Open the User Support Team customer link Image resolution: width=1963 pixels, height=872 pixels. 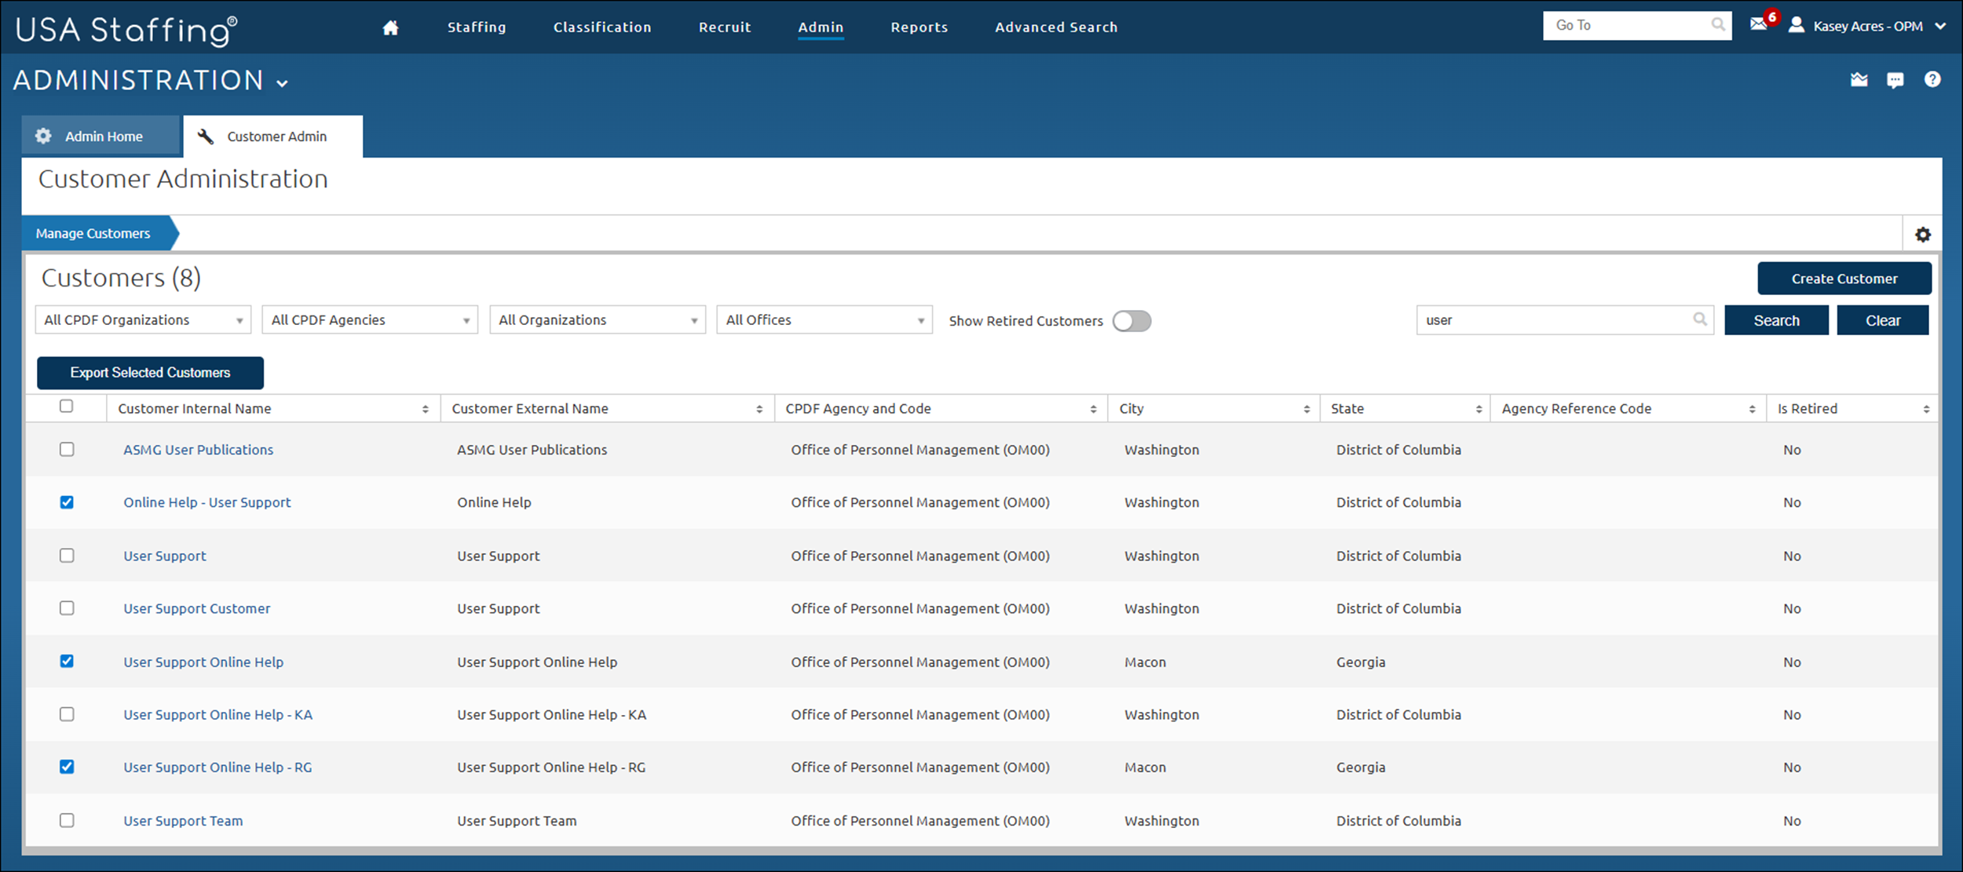183,820
